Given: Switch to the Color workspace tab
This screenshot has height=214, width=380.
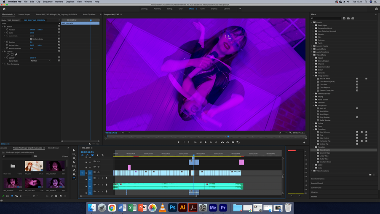Looking at the screenshot, I should pos(180,8).
